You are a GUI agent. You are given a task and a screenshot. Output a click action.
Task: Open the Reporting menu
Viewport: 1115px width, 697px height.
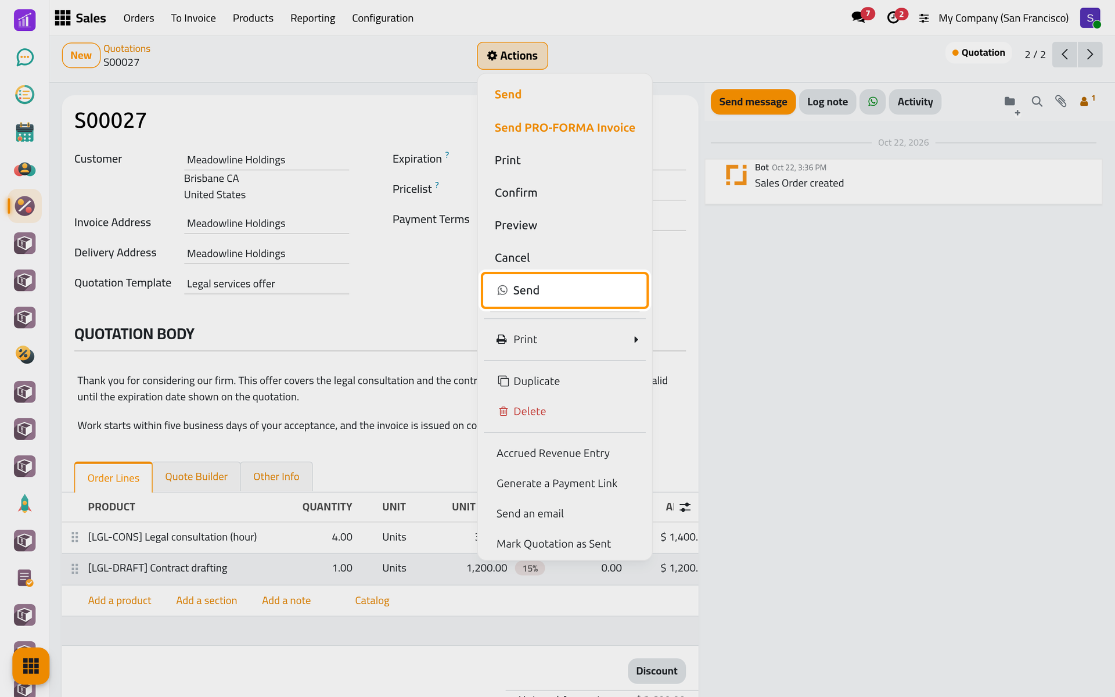point(312,18)
